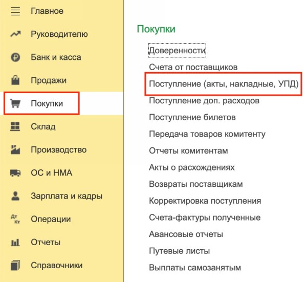Click the warehouse grid icon for Склад

click(15, 127)
